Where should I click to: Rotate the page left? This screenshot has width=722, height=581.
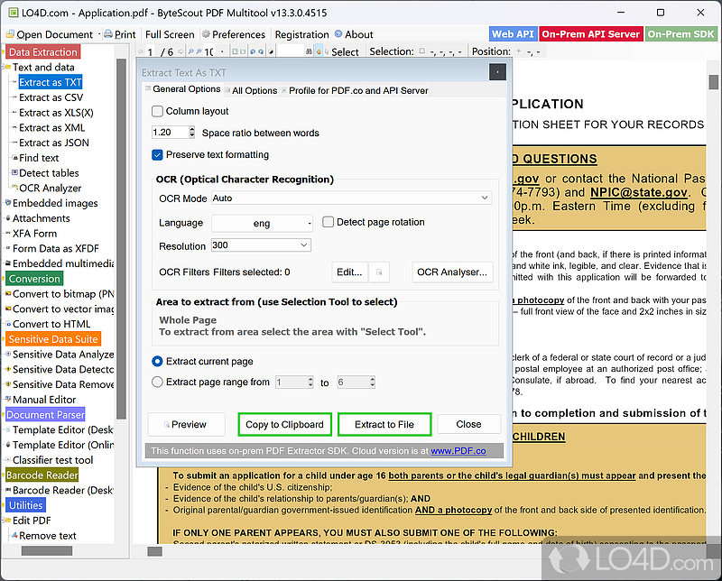[253, 51]
